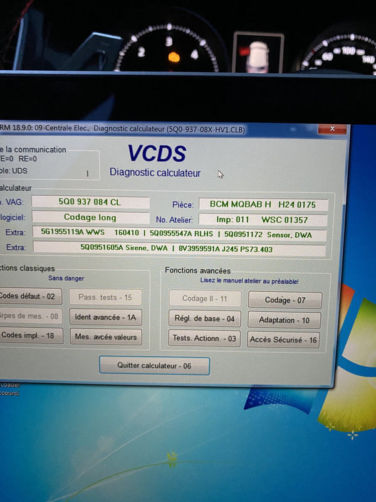
Task: Open Adaptation - 10 function
Action: pos(284,320)
